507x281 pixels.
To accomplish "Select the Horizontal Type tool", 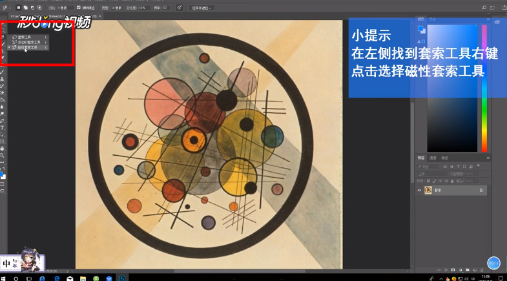I will (3, 128).
